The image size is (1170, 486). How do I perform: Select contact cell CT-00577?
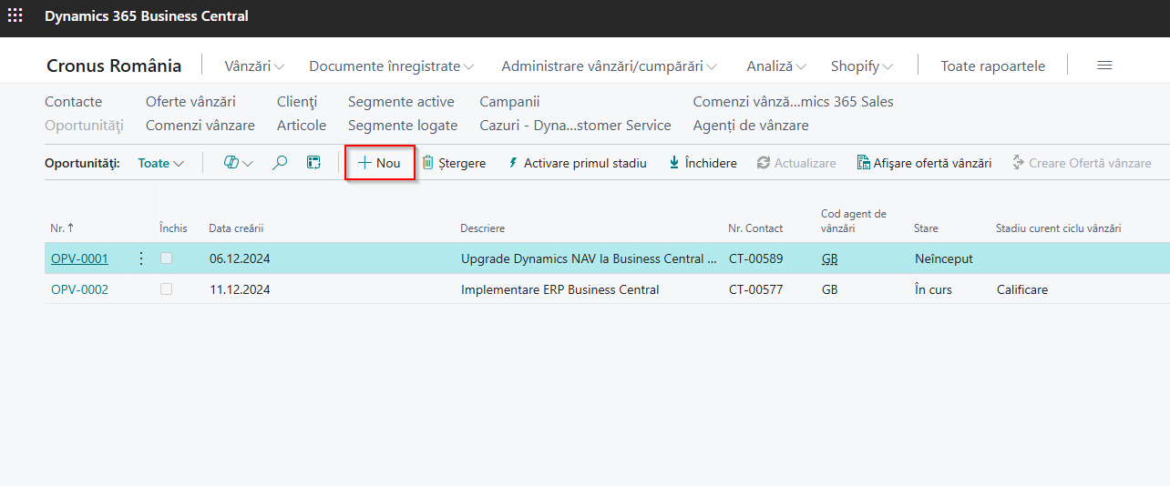tap(755, 289)
